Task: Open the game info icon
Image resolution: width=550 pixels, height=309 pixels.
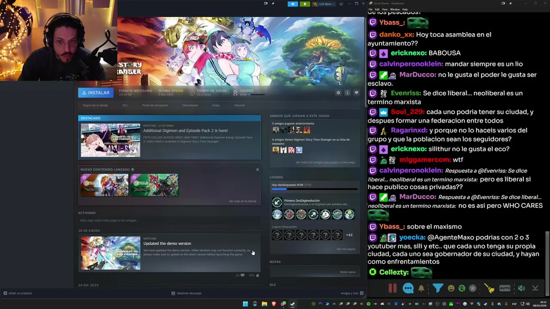Action: (347, 93)
